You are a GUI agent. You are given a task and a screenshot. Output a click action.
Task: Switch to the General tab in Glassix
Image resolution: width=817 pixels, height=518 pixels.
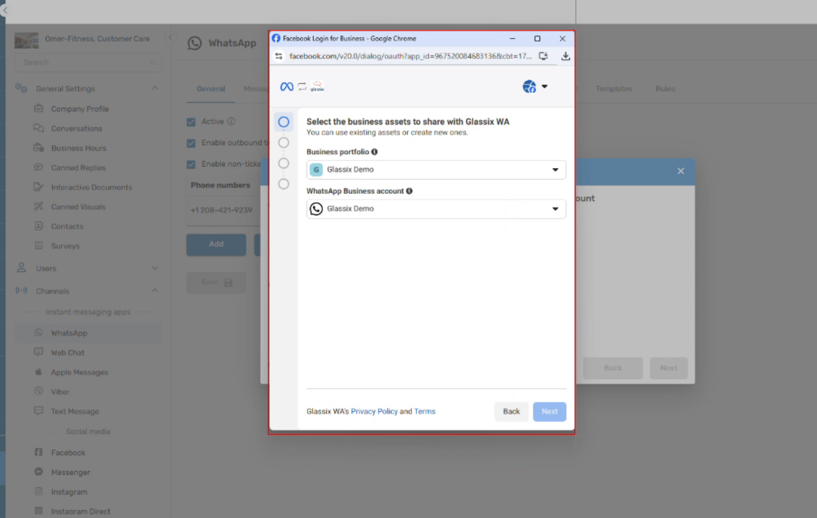(211, 89)
